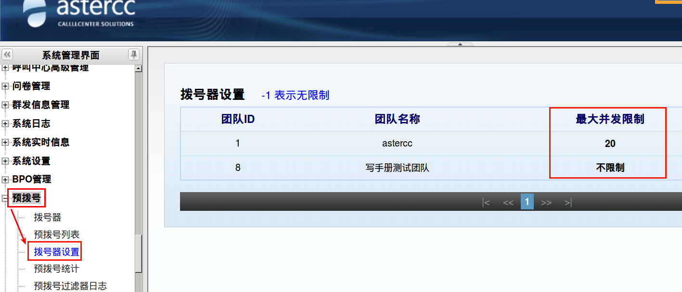Click the concurrency limit value 20 for astercc
682x292 pixels.
click(610, 143)
